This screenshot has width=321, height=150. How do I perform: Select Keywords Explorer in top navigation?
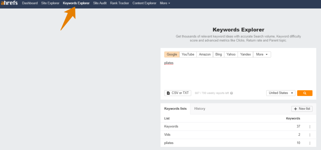point(76,3)
